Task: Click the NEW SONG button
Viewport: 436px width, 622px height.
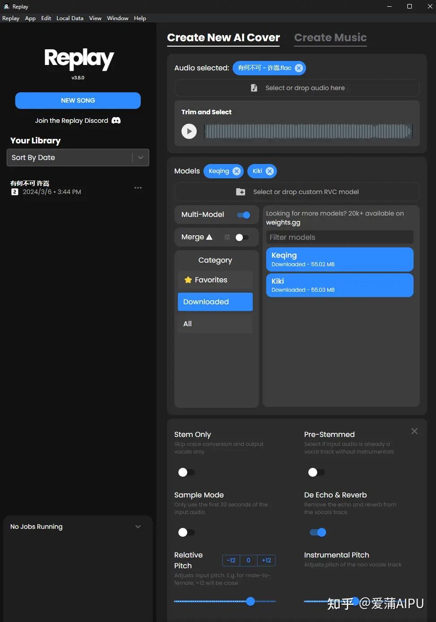Action: pyautogui.click(x=78, y=100)
